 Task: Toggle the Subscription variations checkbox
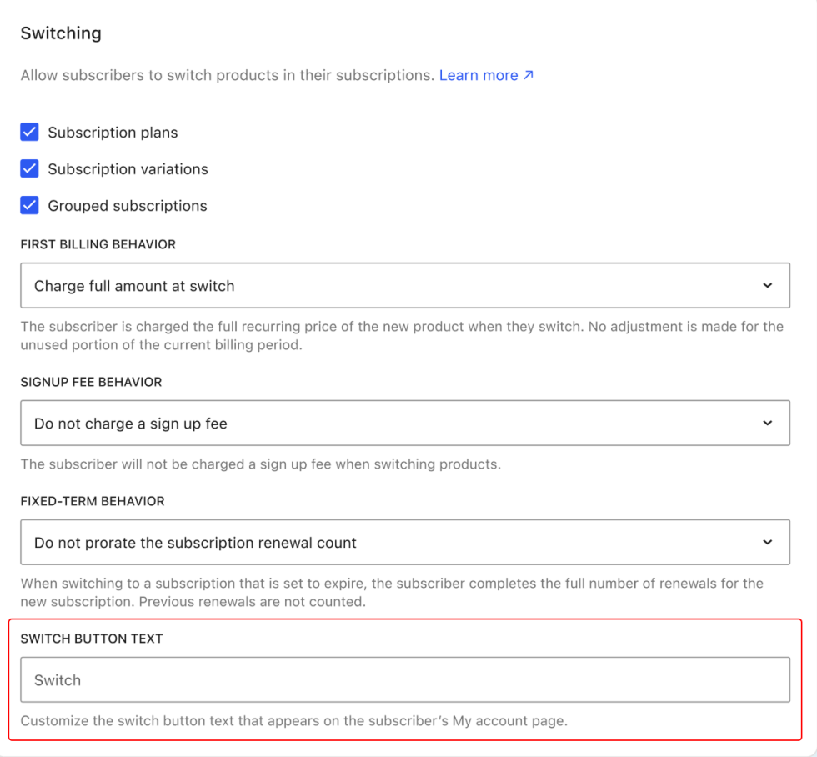(30, 168)
